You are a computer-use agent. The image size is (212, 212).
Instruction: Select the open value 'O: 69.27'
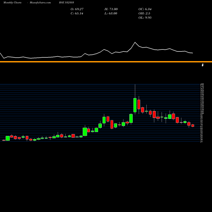(77, 9)
